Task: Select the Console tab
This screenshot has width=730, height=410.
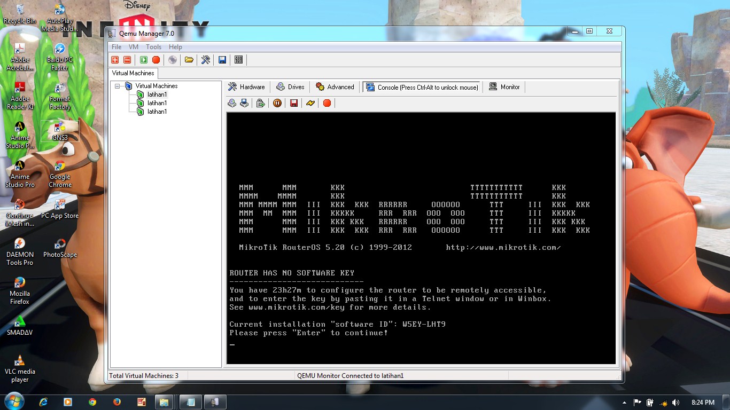Action: pyautogui.click(x=422, y=87)
